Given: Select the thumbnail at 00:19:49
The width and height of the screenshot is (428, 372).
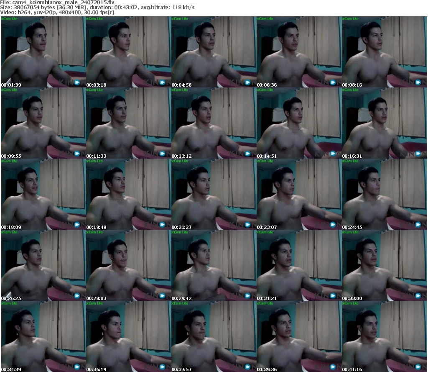Looking at the screenshot, I should click(x=129, y=194).
